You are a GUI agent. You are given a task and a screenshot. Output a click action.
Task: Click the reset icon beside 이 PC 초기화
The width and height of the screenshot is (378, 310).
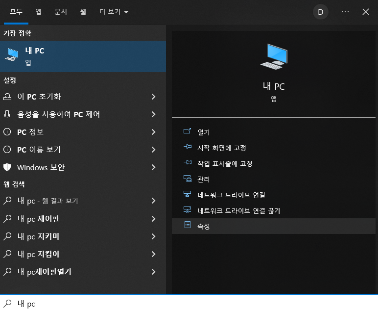pyautogui.click(x=7, y=97)
